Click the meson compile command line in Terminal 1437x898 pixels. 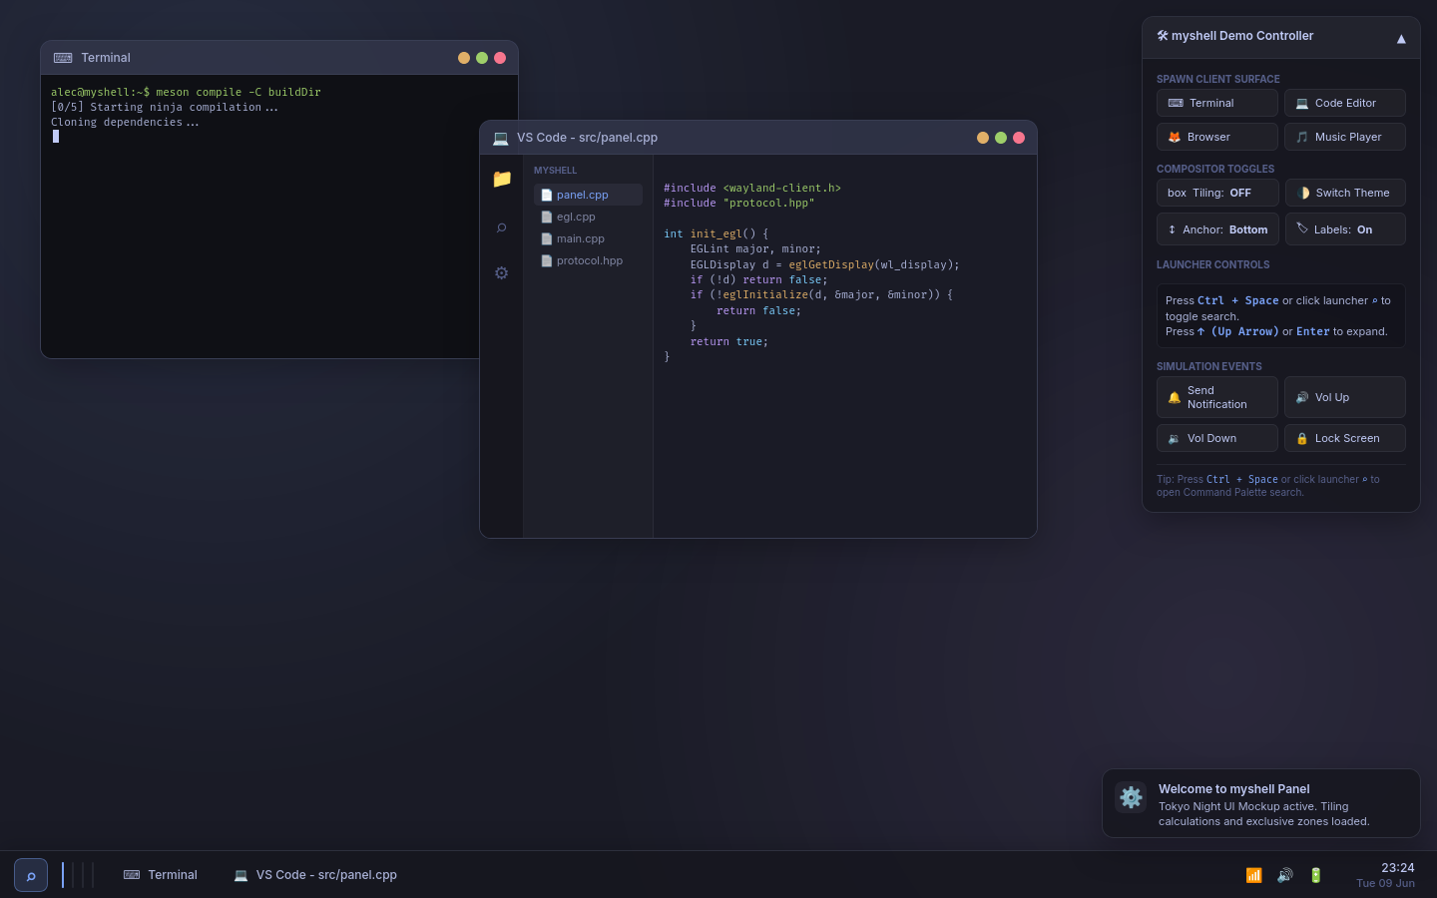tap(186, 92)
